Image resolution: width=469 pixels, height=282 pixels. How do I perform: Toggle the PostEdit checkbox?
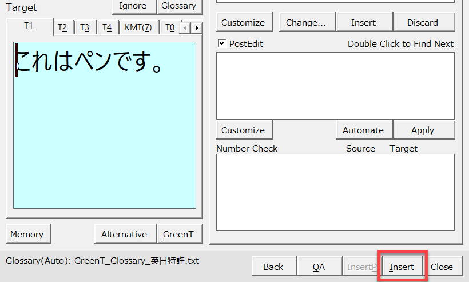tap(222, 43)
